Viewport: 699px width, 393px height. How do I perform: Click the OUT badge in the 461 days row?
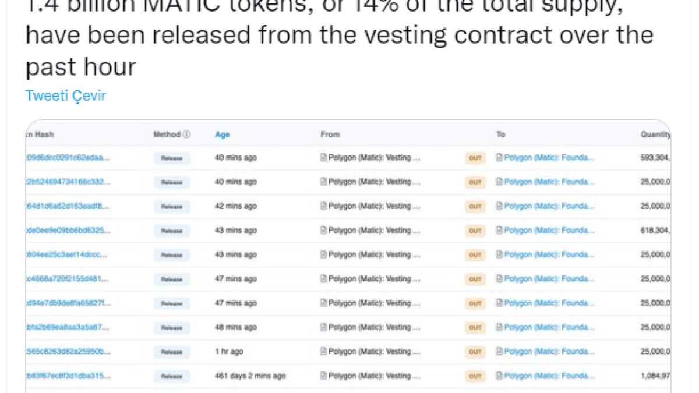click(475, 377)
